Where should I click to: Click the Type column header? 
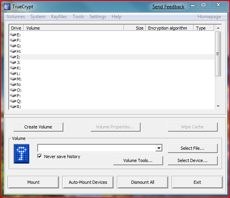204,28
